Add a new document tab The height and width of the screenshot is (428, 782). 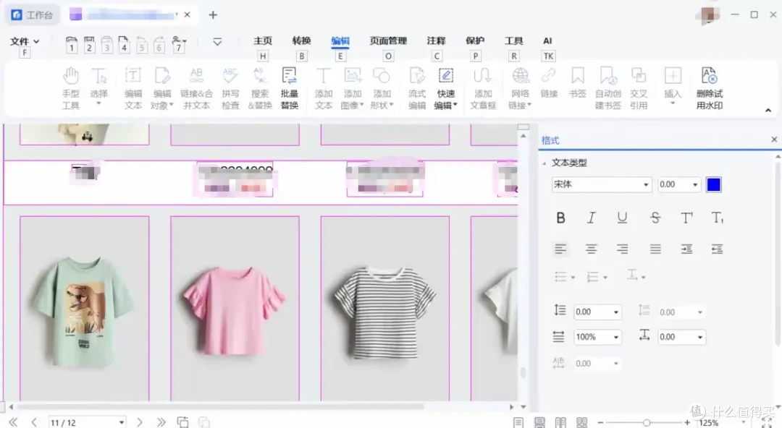click(x=213, y=15)
